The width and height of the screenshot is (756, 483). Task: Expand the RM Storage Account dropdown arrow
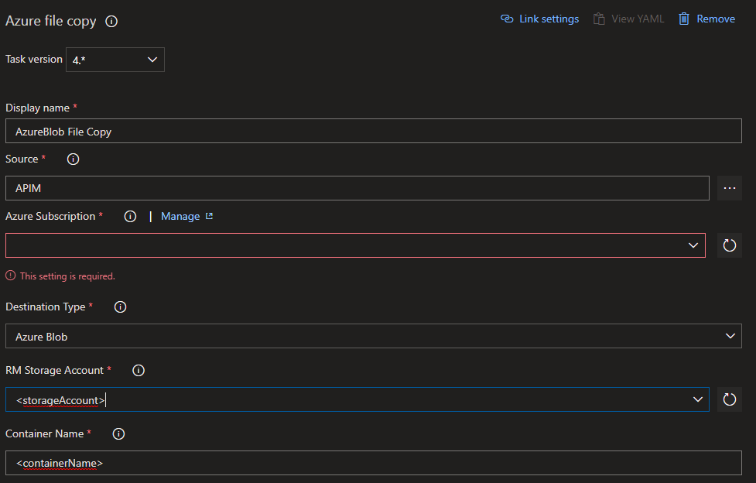(697, 399)
